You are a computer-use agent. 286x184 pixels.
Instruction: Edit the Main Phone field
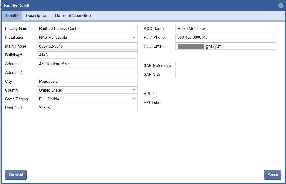(x=87, y=46)
